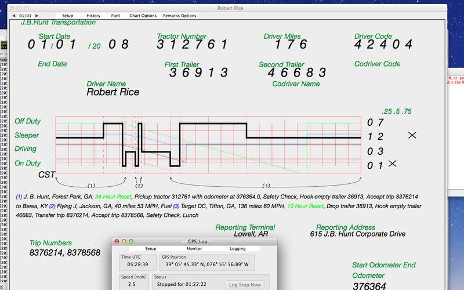Click address 615 J.B. Hunt Corporate Drive

(x=358, y=234)
